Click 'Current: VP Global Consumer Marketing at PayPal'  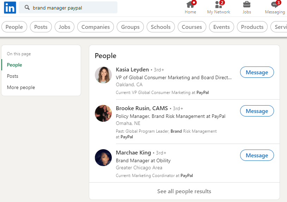[x=162, y=93]
